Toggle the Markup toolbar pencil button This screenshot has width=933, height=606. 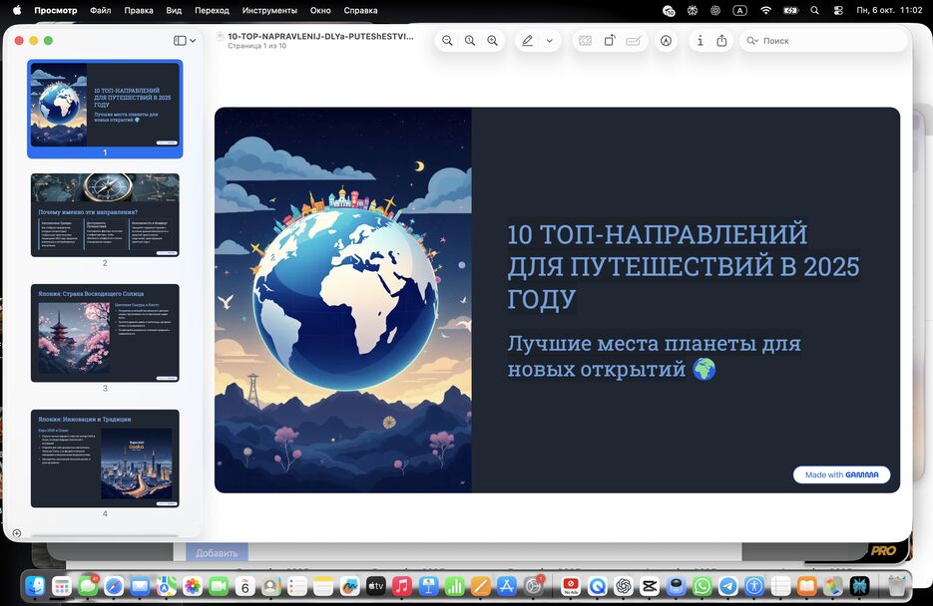click(x=665, y=40)
